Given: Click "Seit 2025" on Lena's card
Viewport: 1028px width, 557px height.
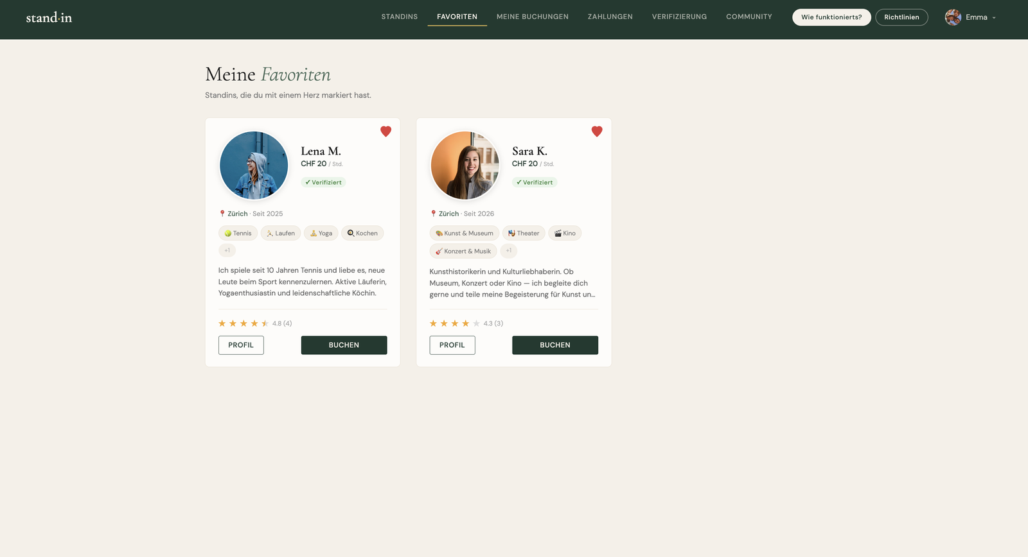Looking at the screenshot, I should (268, 214).
